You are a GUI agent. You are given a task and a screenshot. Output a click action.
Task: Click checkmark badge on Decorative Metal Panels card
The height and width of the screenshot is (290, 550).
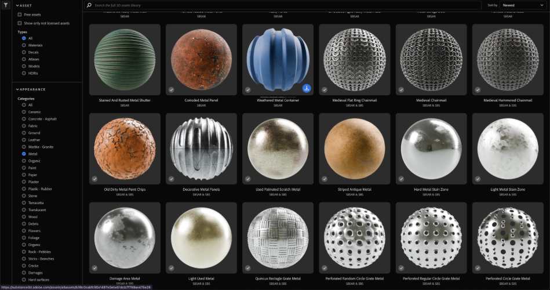point(171,179)
